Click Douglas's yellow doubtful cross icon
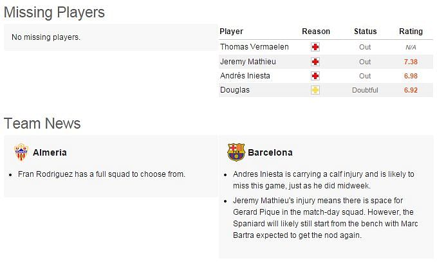 (x=315, y=90)
